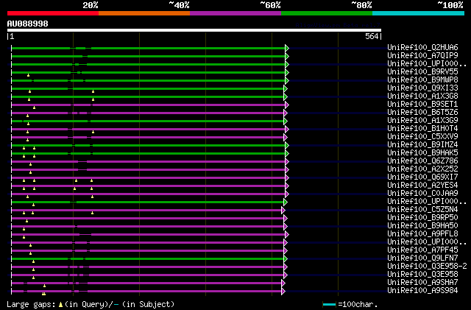Viewport: 471px width, 310px height.
Task: Click the UniRef100_C5Z5N4 label text
Action: pos(422,210)
